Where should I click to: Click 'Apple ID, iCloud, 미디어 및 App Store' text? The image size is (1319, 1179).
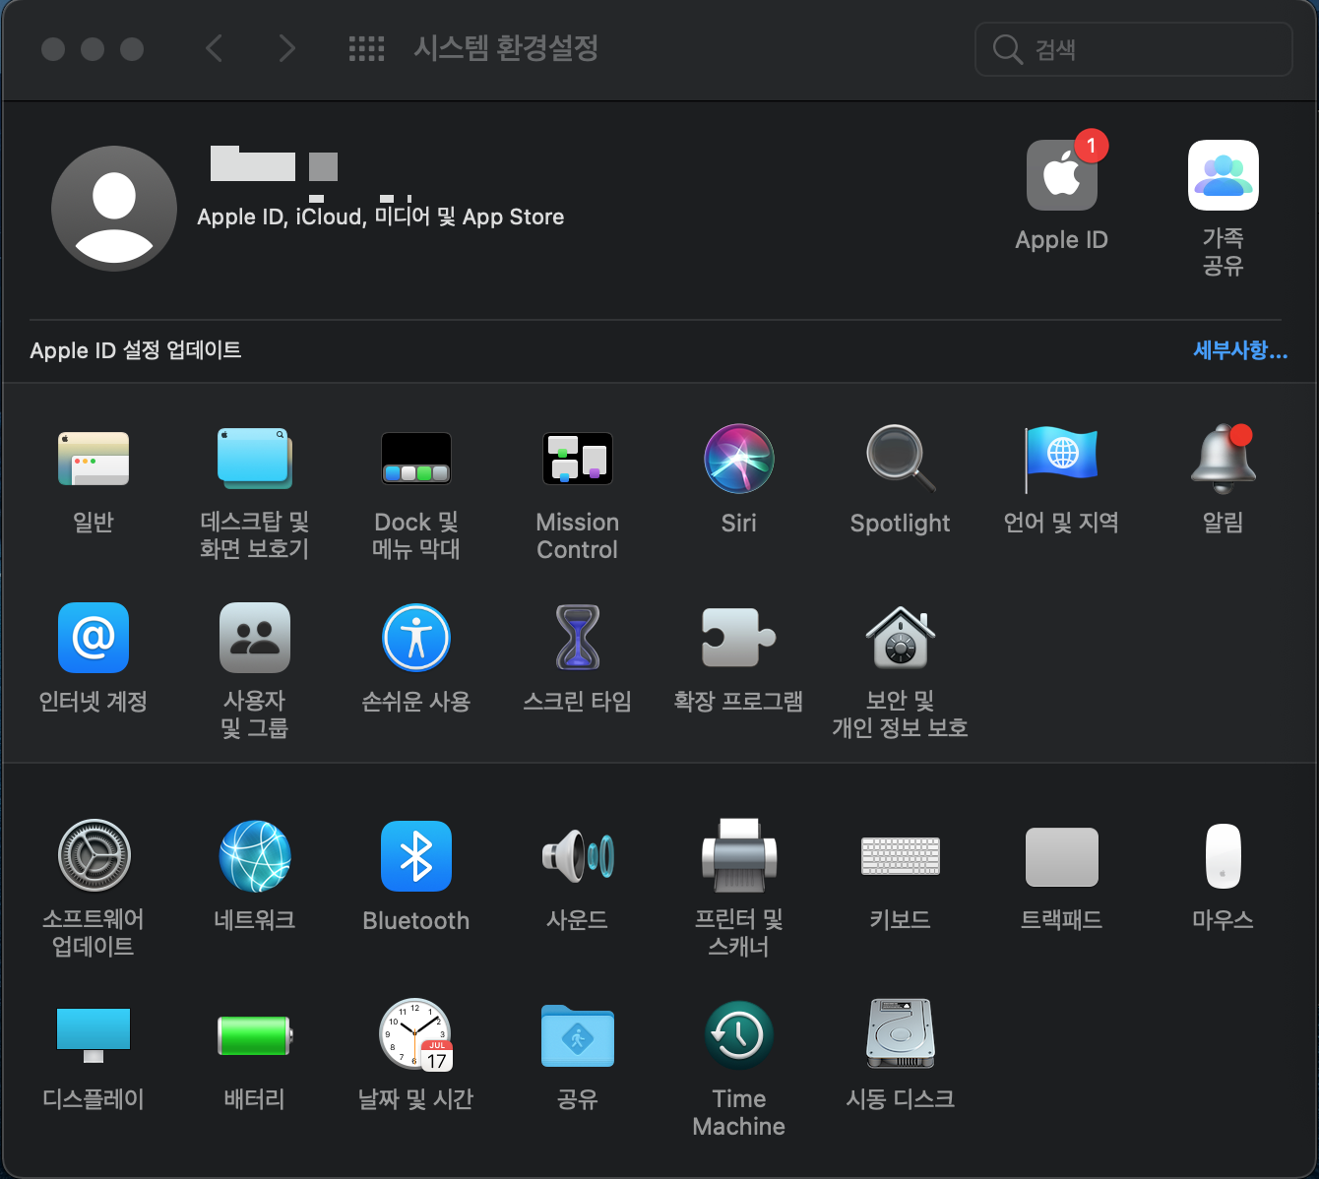click(381, 217)
